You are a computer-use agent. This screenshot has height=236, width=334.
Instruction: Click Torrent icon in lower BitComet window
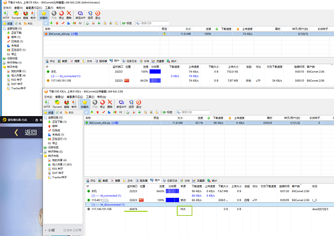pyautogui.click(x=57, y=104)
